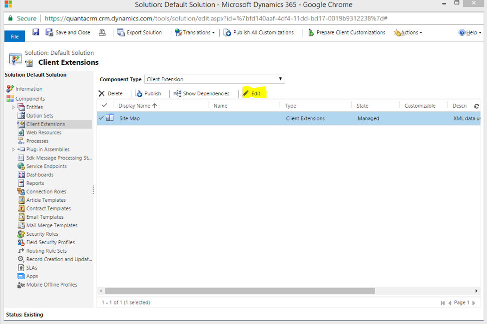
Task: Click the 'Client Extensions' type cell
Action: coord(305,119)
